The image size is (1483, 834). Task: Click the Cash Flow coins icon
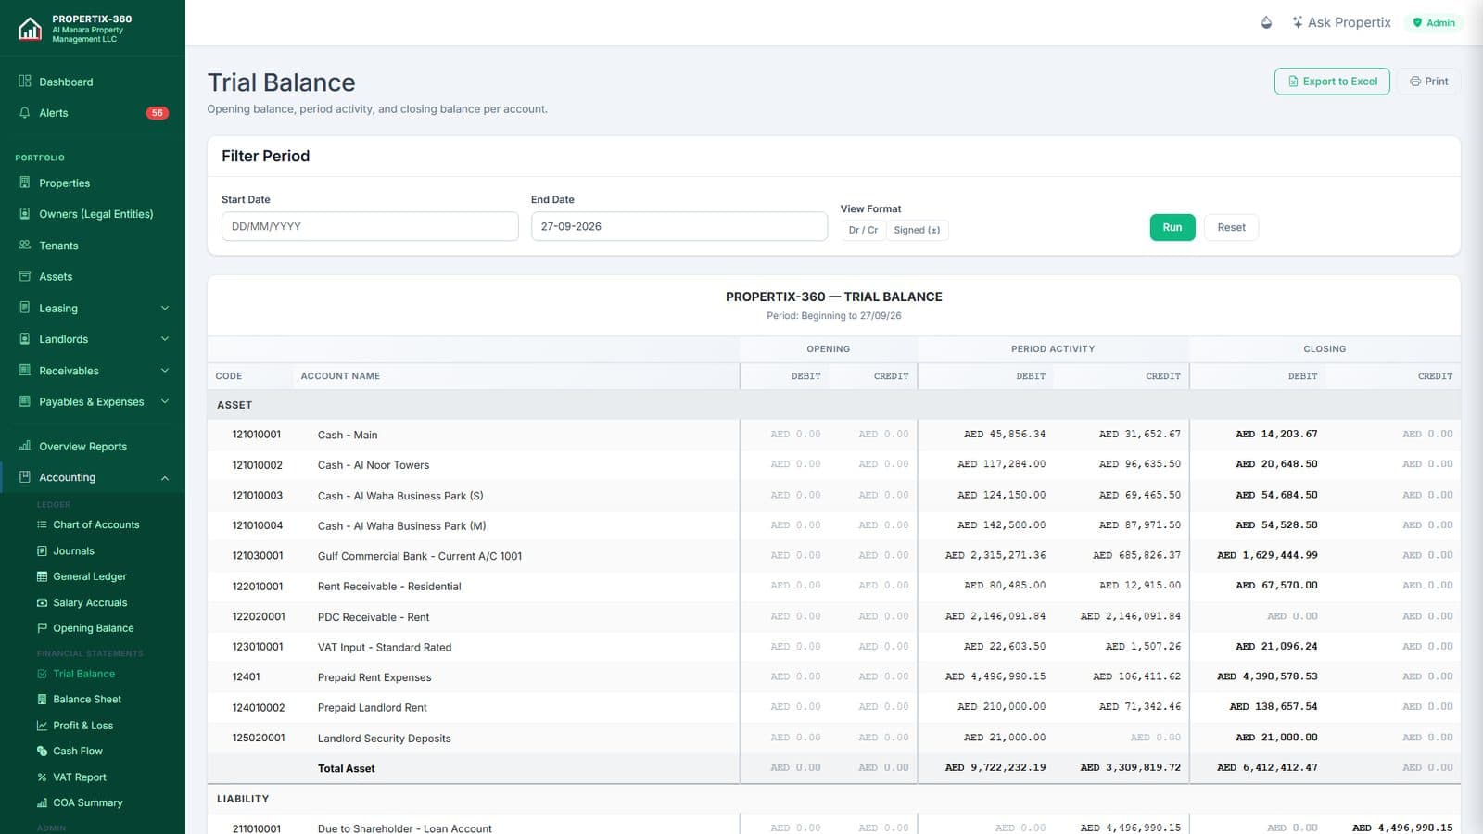click(x=42, y=752)
